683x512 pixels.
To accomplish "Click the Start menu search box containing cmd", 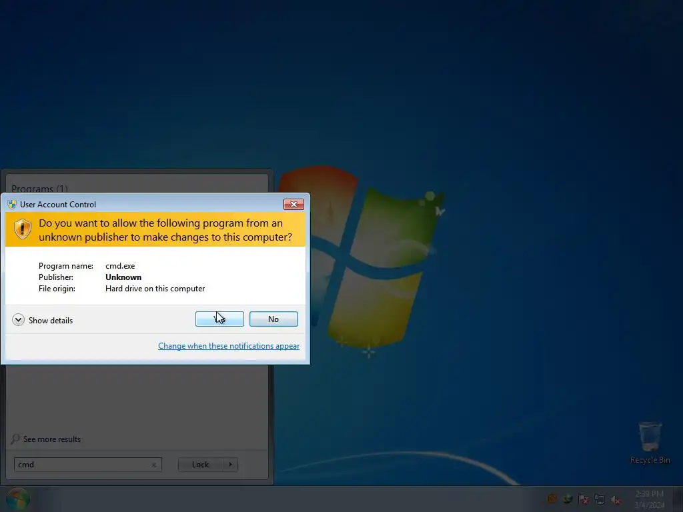I will click(x=87, y=465).
